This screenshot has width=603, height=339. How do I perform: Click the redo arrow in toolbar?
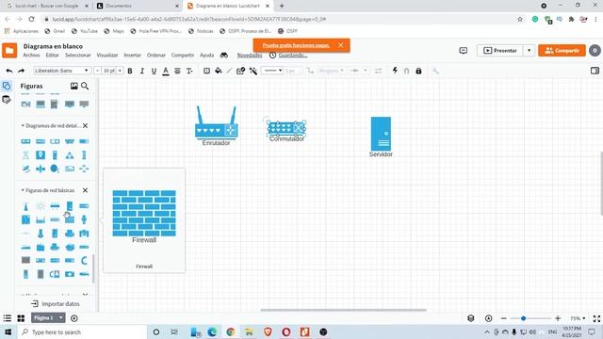click(x=21, y=71)
